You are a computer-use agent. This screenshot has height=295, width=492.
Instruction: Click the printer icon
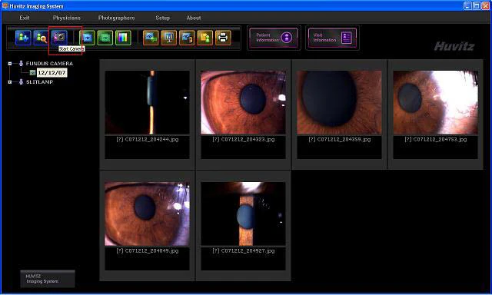[223, 38]
